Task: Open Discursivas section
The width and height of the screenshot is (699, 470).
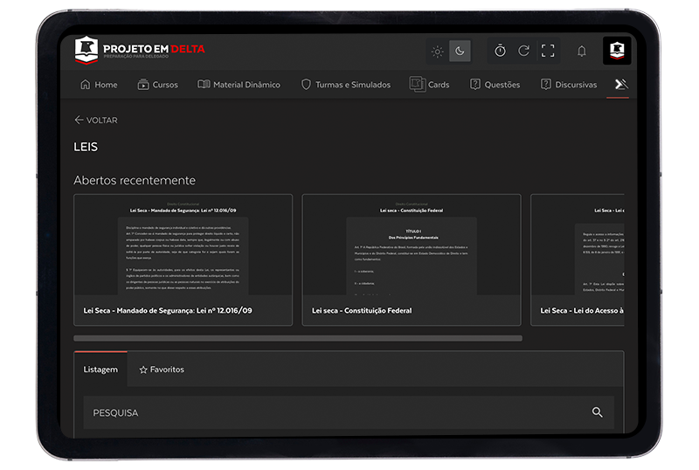Action: [569, 85]
